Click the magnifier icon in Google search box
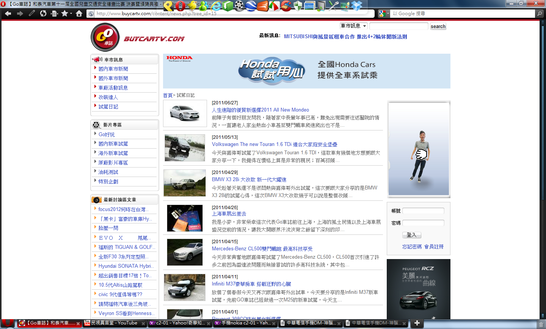546x329 pixels. (x=539, y=14)
